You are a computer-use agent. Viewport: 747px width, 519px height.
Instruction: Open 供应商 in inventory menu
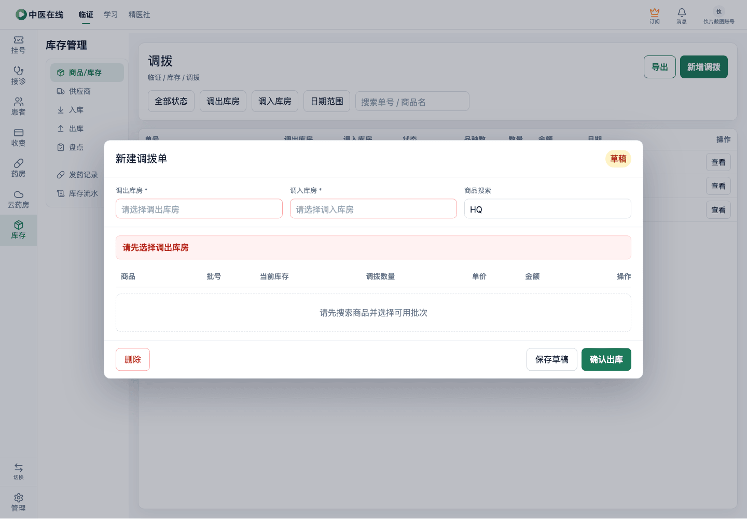click(87, 91)
